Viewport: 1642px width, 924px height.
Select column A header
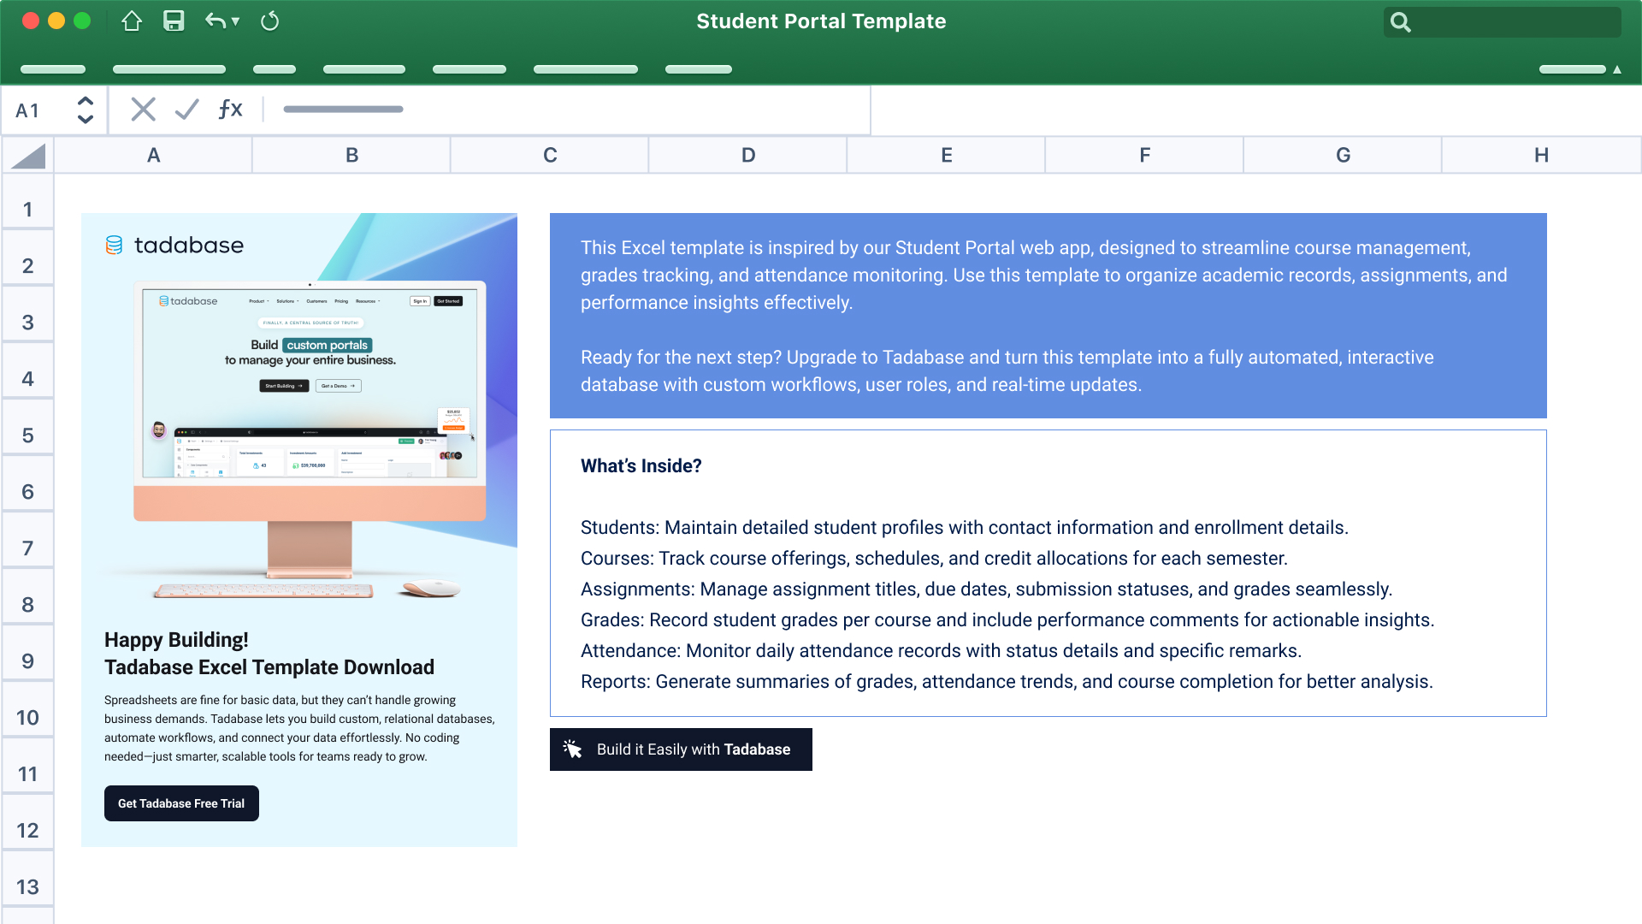click(x=153, y=156)
